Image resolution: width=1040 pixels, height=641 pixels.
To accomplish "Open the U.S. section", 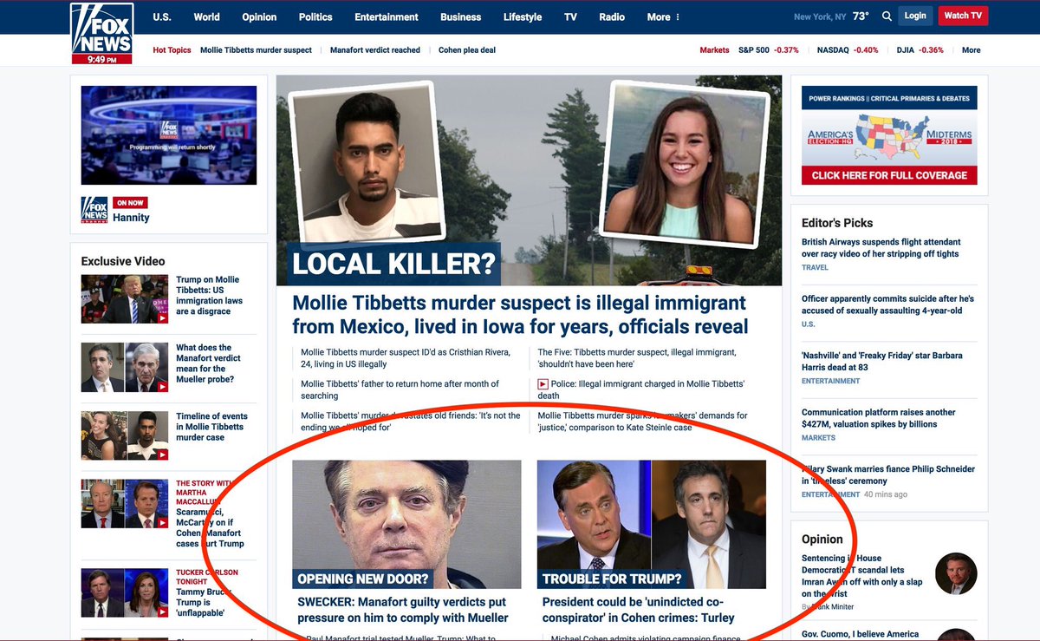I will (x=162, y=16).
